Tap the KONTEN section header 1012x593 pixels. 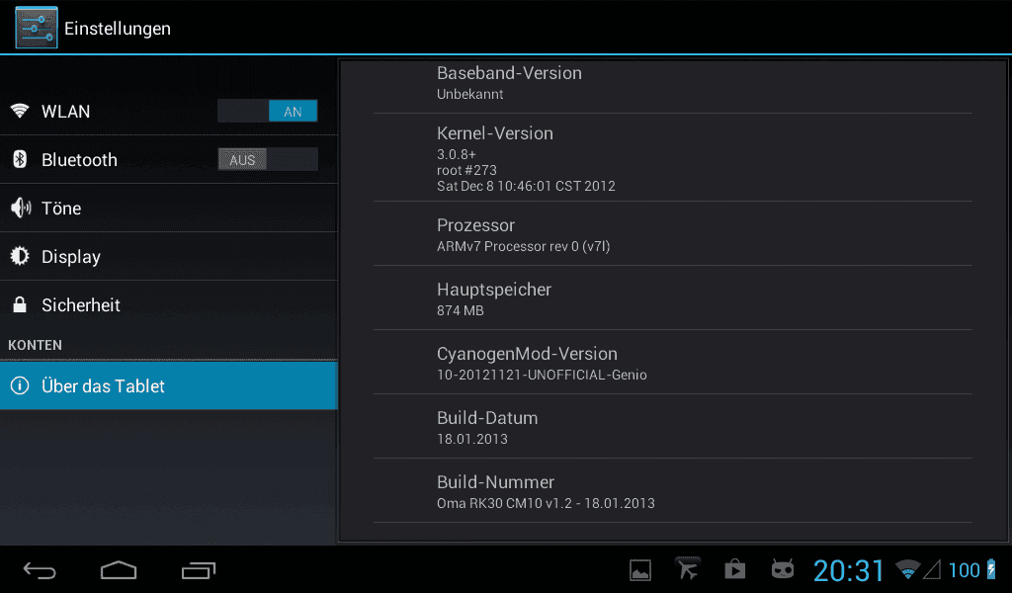(35, 345)
